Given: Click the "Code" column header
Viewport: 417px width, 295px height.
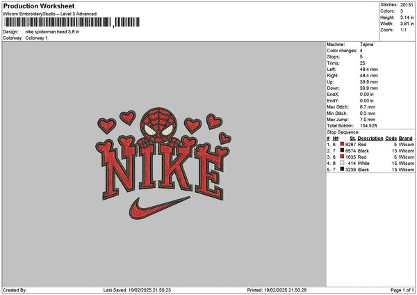Looking at the screenshot, I should point(391,138).
